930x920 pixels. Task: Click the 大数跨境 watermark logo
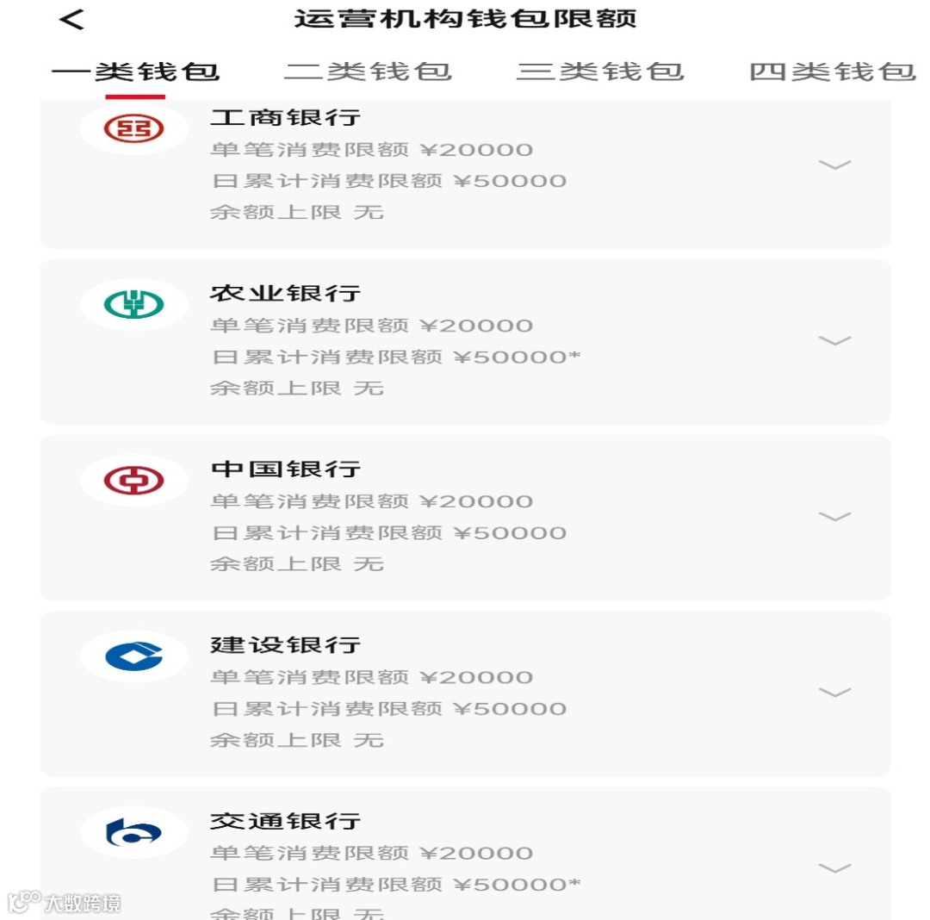coord(64,902)
